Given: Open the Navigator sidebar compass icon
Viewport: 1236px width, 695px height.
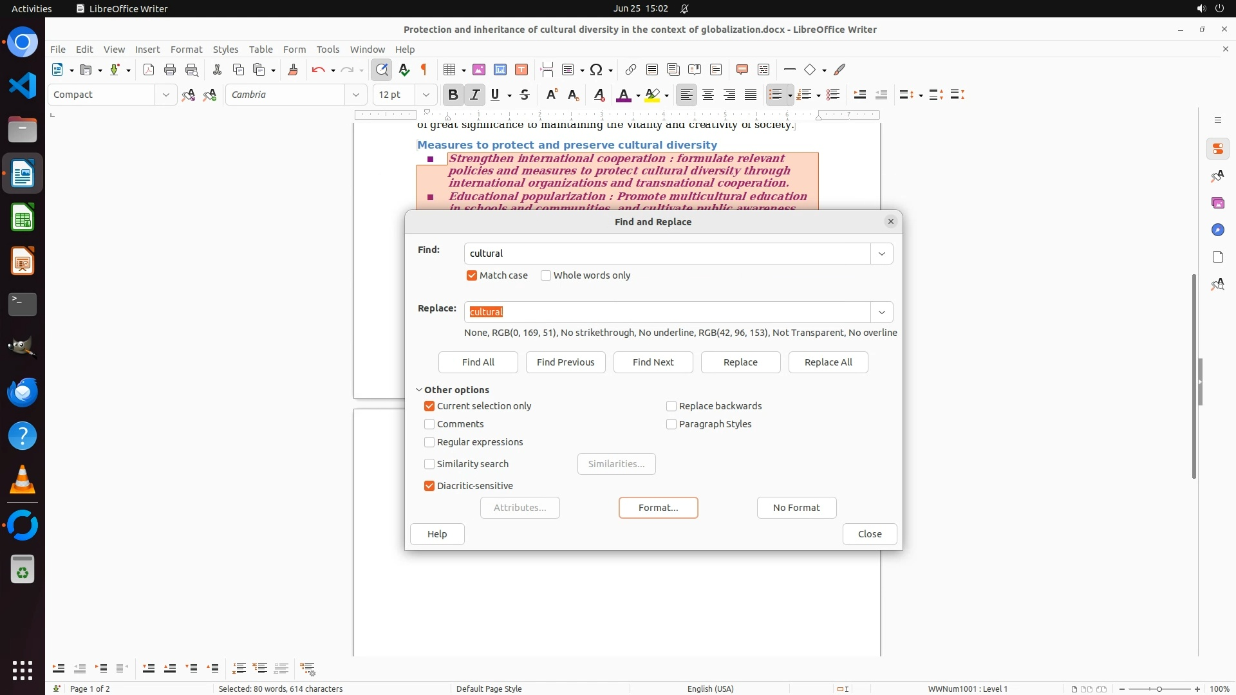Looking at the screenshot, I should tap(1217, 230).
